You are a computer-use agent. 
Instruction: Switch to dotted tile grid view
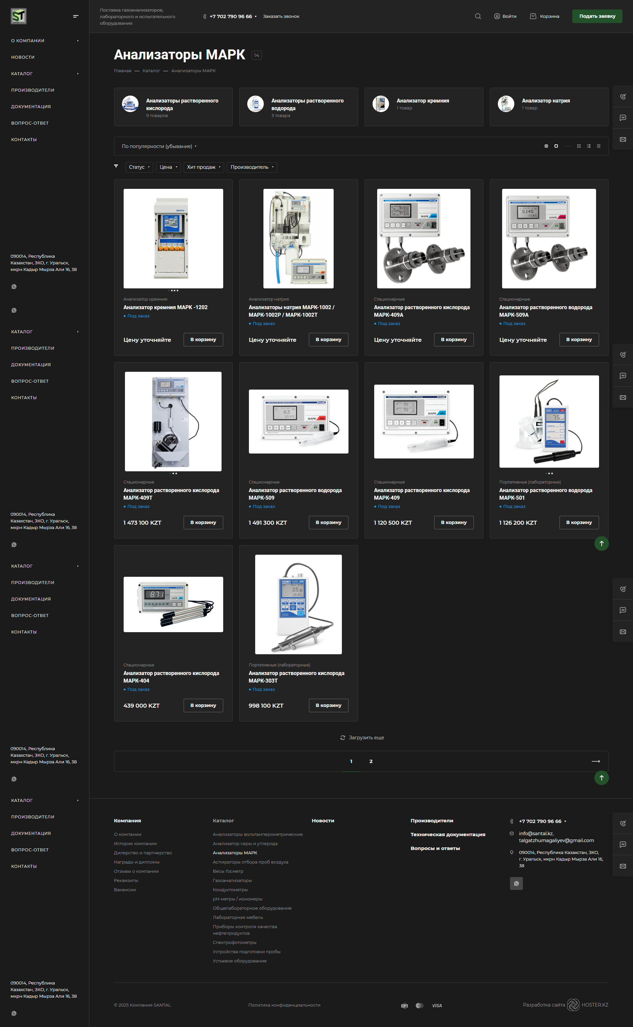coord(579,146)
